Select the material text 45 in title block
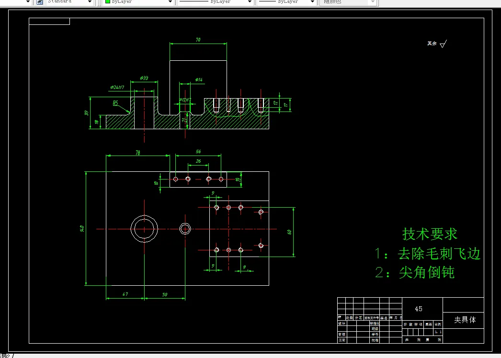501x358 pixels. click(x=419, y=309)
